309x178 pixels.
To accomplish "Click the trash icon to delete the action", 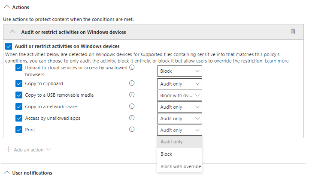I will (293, 32).
